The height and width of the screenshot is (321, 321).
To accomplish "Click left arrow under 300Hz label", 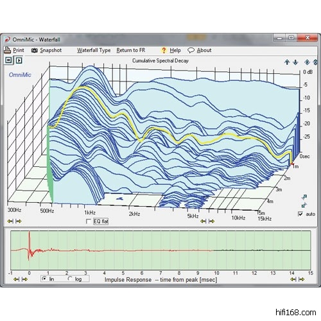I will pyautogui.click(x=10, y=221).
